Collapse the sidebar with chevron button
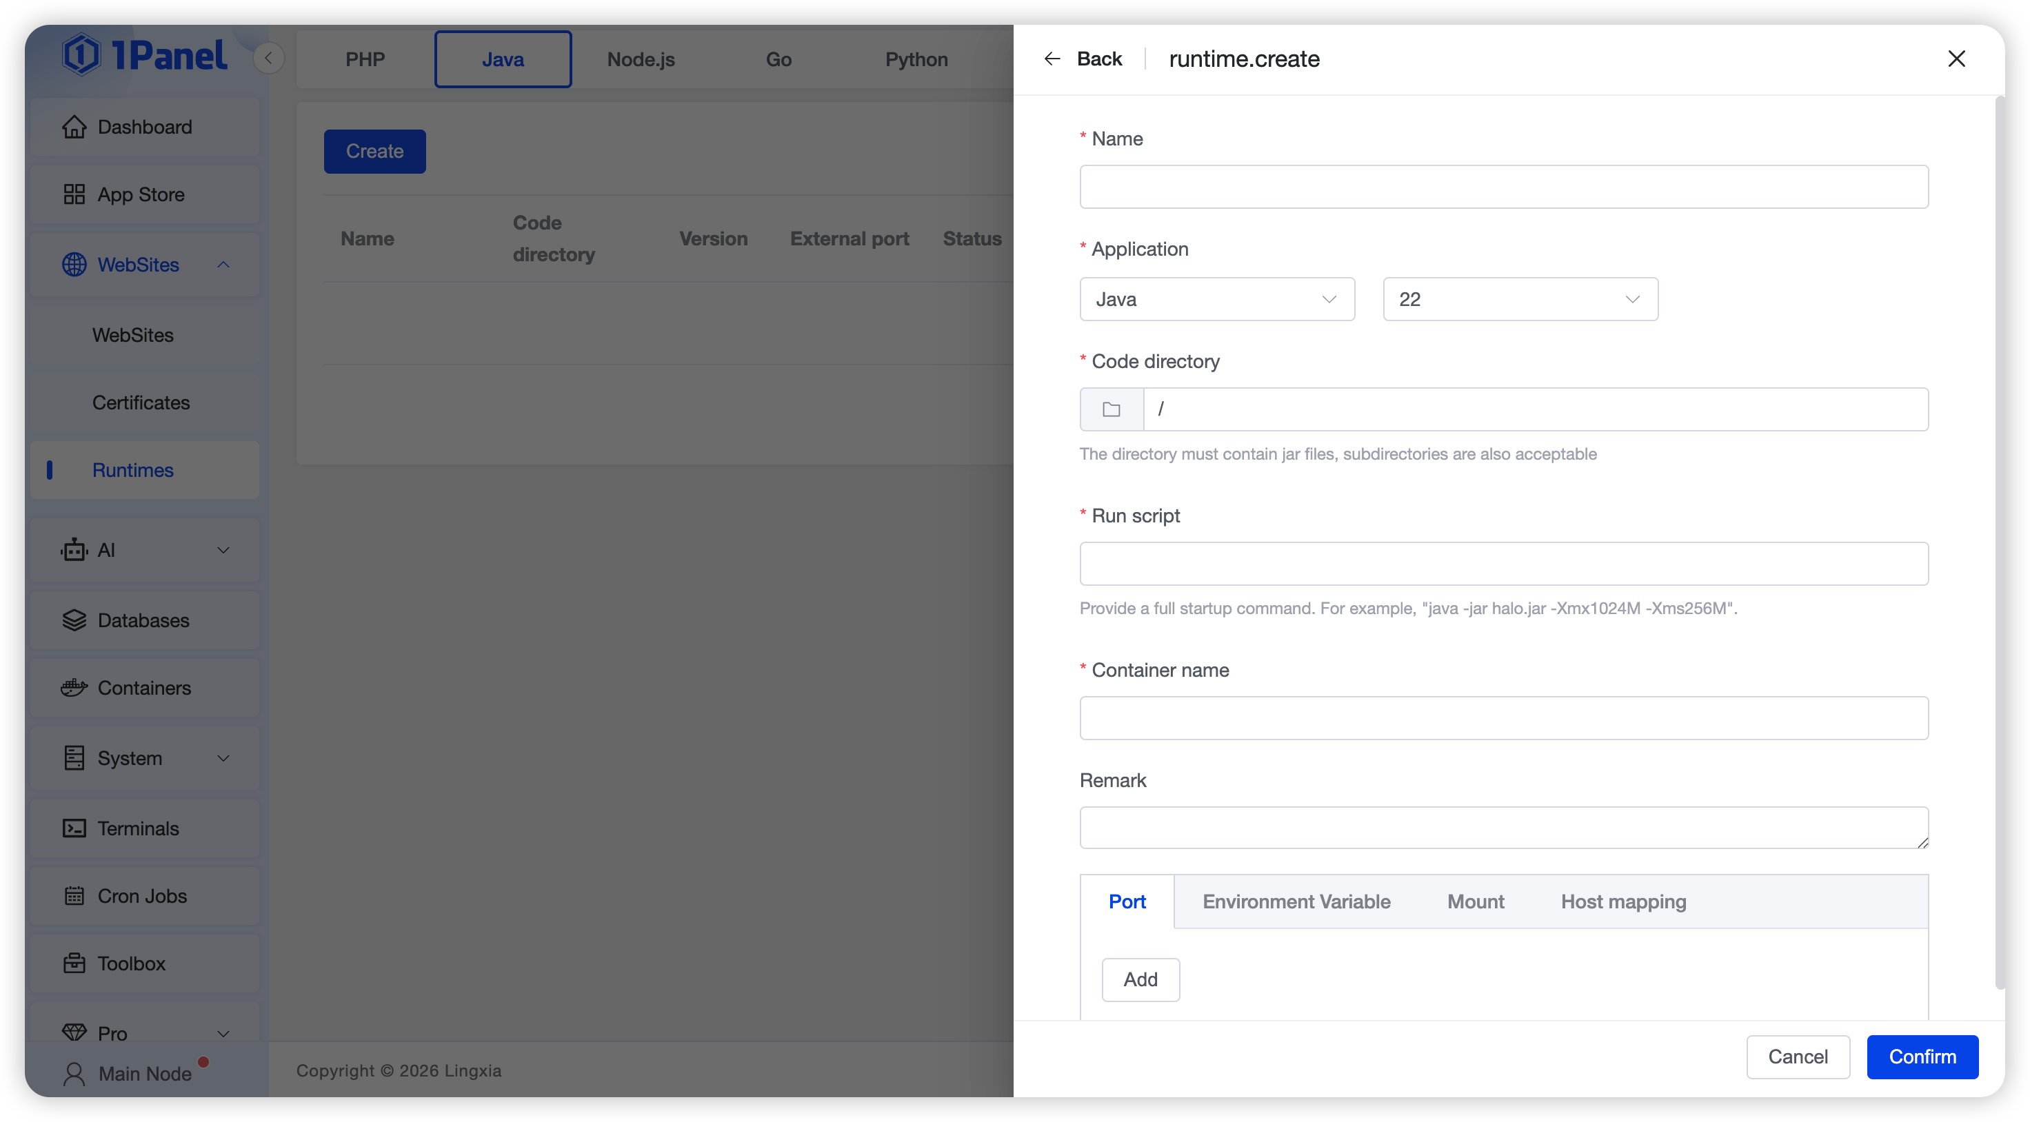Screen dimensions: 2030x1122 tap(269, 59)
